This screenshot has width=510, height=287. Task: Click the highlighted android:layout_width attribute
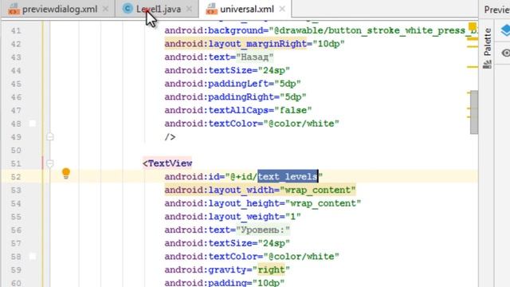260,190
